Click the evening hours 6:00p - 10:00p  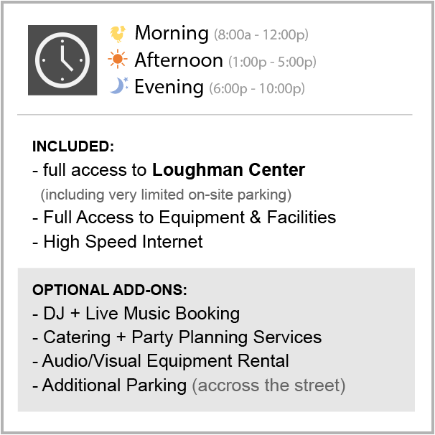[x=257, y=88]
